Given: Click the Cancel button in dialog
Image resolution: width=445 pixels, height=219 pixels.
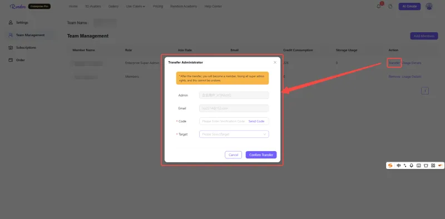Looking at the screenshot, I should [233, 155].
